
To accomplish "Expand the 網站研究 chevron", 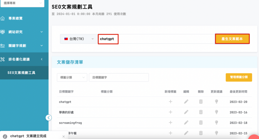I will (x=42, y=32).
